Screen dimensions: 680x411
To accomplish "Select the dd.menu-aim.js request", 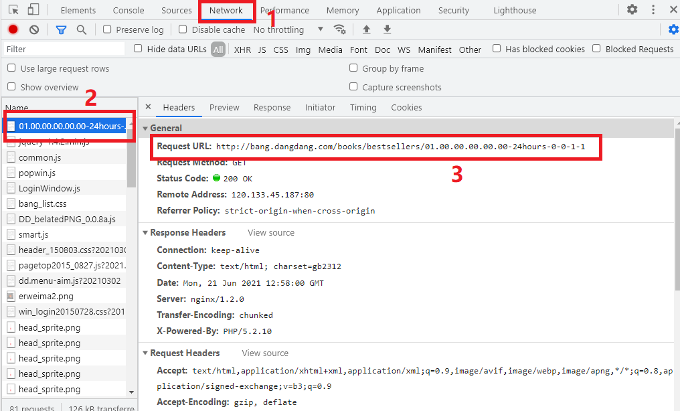I will coord(66,281).
